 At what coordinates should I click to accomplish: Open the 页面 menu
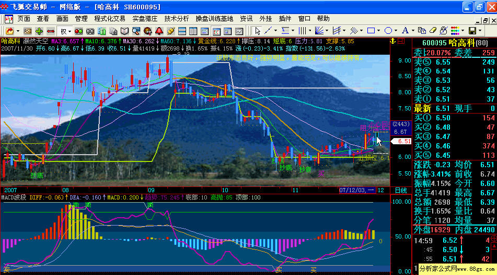(x=24, y=19)
